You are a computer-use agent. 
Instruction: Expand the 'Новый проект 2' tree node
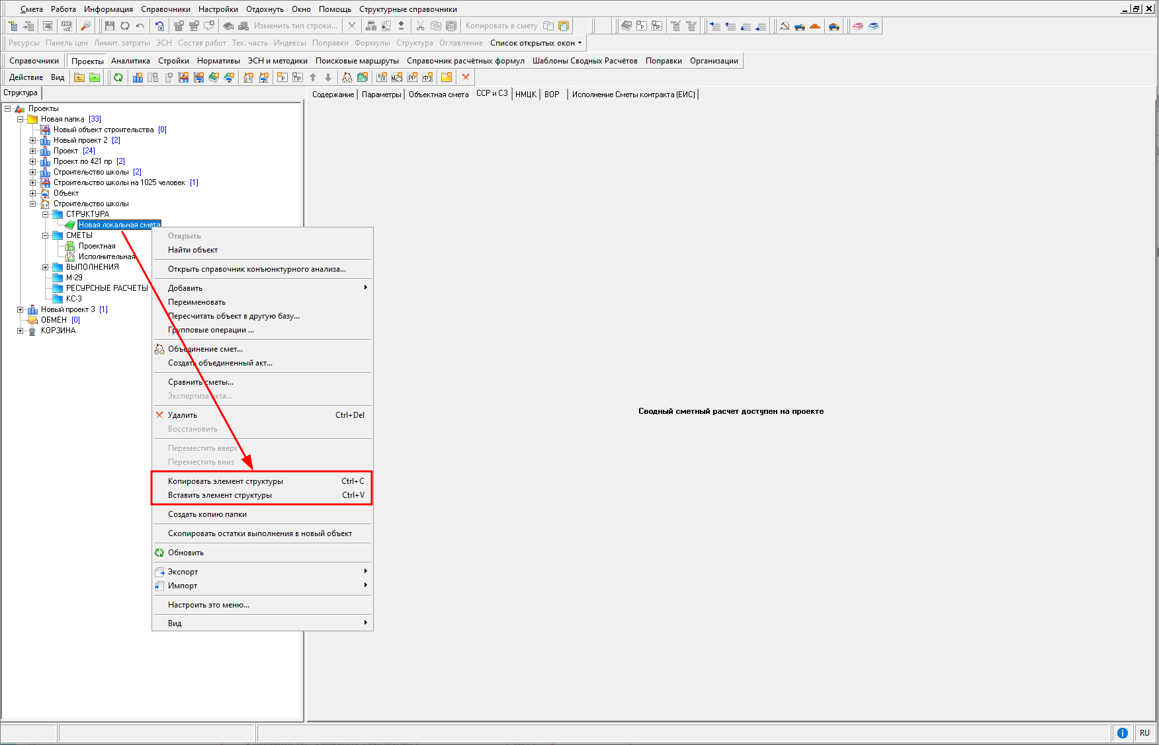(32, 140)
